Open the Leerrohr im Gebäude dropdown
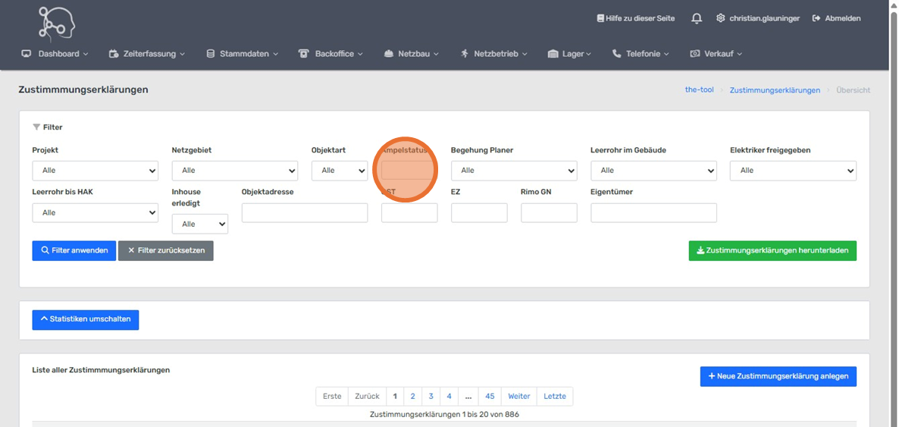The width and height of the screenshot is (899, 427). tap(653, 171)
